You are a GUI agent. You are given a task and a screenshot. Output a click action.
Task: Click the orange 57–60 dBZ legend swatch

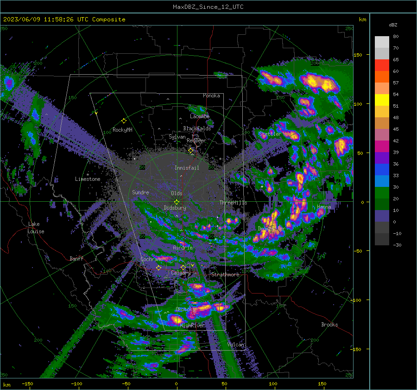pyautogui.click(x=382, y=77)
